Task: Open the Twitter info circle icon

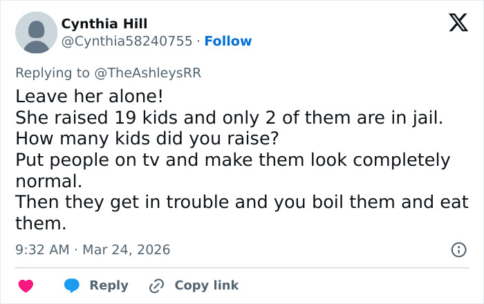Action: [458, 249]
